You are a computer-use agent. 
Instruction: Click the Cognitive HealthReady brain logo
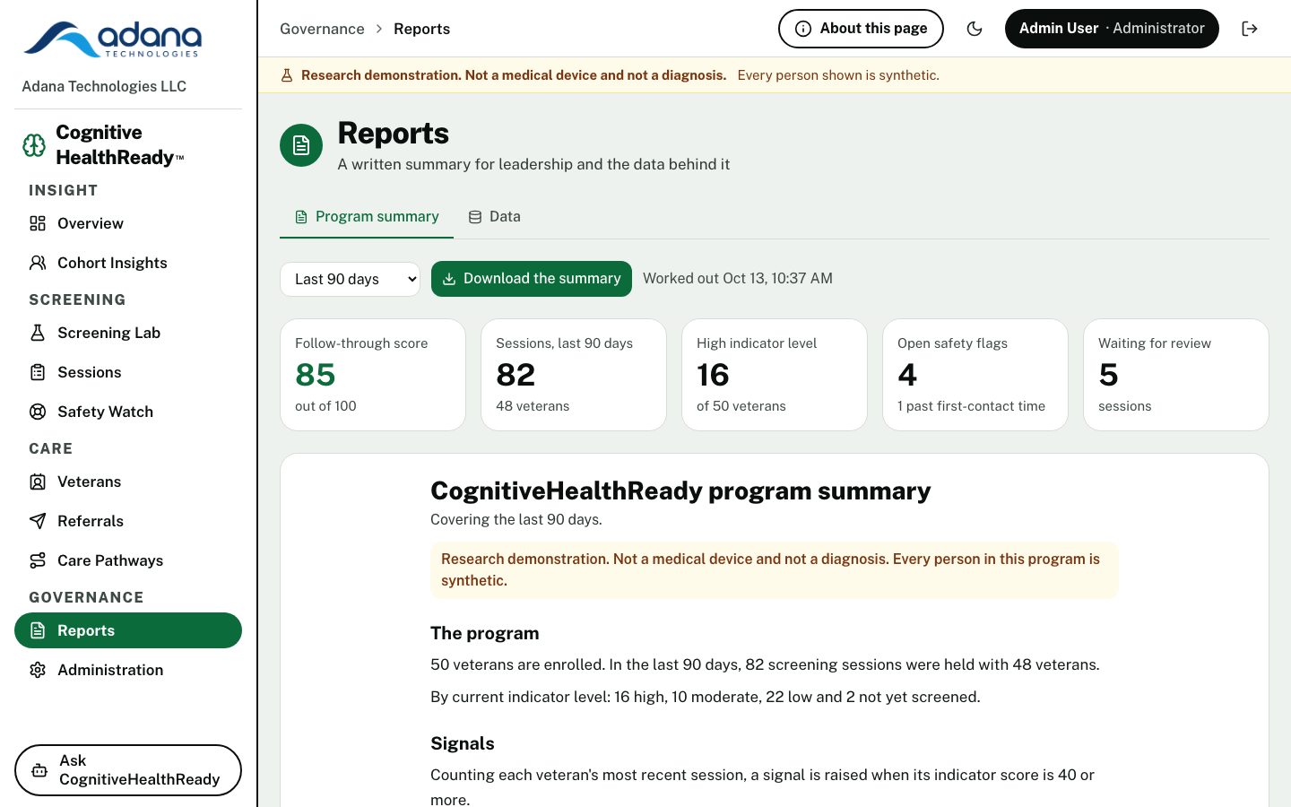34,145
